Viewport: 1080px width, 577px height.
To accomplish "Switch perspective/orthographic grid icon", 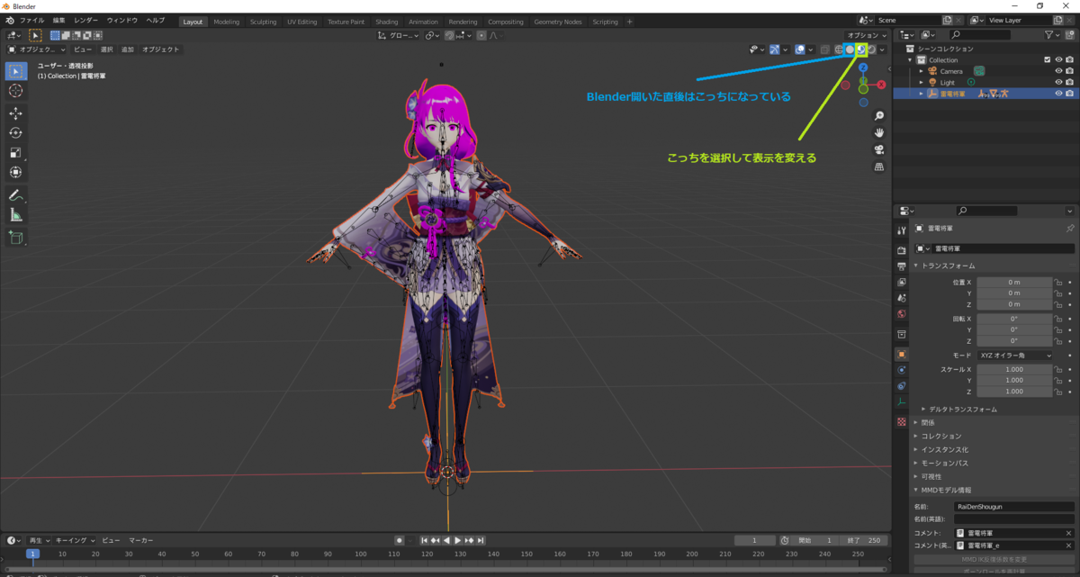I will 879,167.
